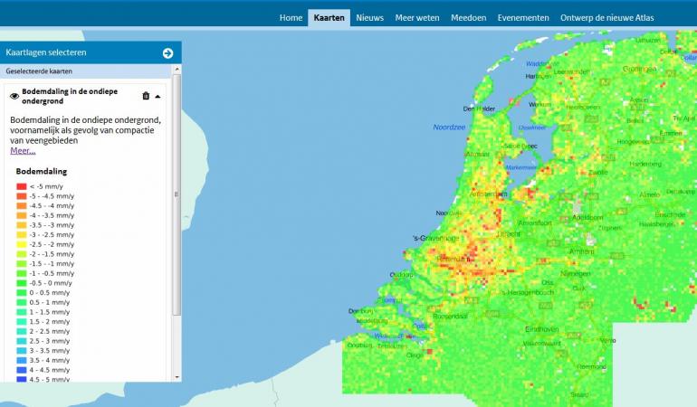Viewport: 697px width, 407px height.
Task: Click the scroll down arrow in layer panel
Action: coord(177,377)
